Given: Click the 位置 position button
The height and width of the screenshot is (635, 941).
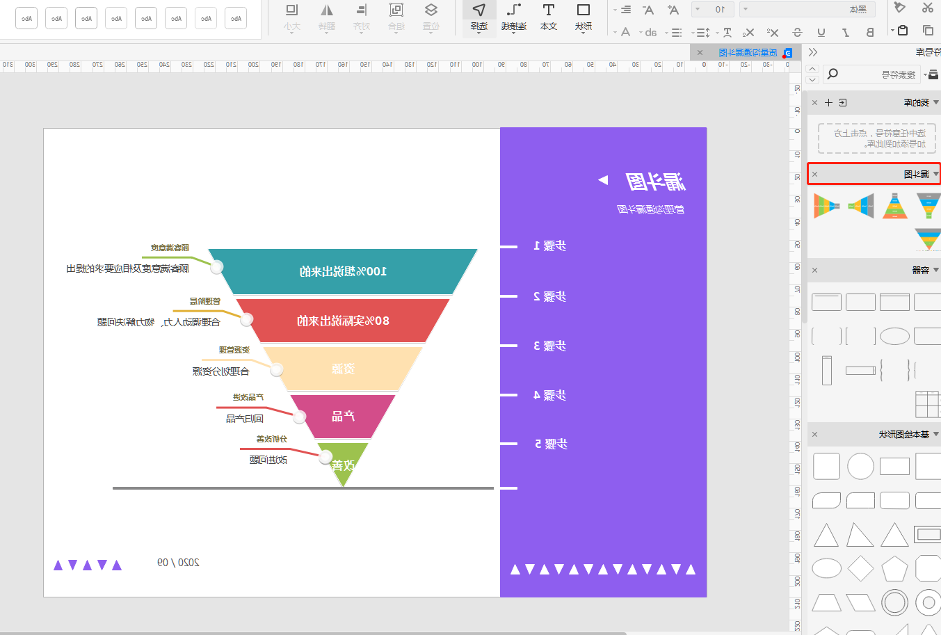Looking at the screenshot, I should click(431, 17).
